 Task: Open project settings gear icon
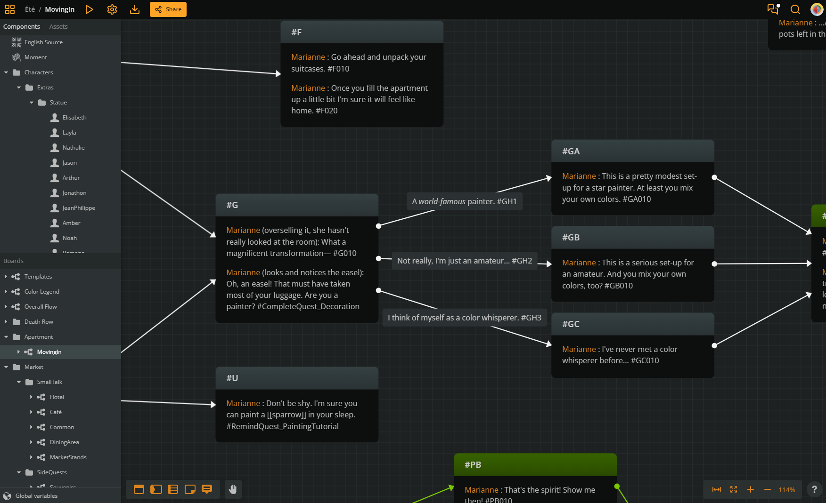[x=112, y=9]
